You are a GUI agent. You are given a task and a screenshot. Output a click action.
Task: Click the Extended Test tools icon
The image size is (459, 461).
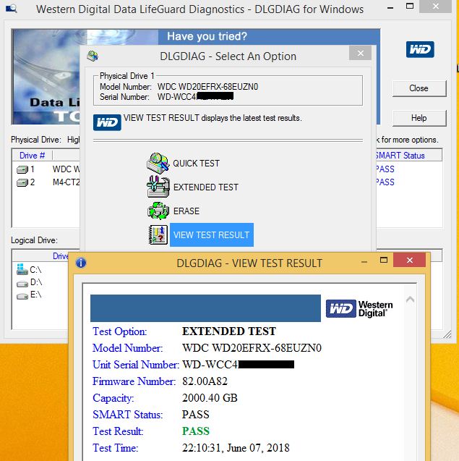158,187
